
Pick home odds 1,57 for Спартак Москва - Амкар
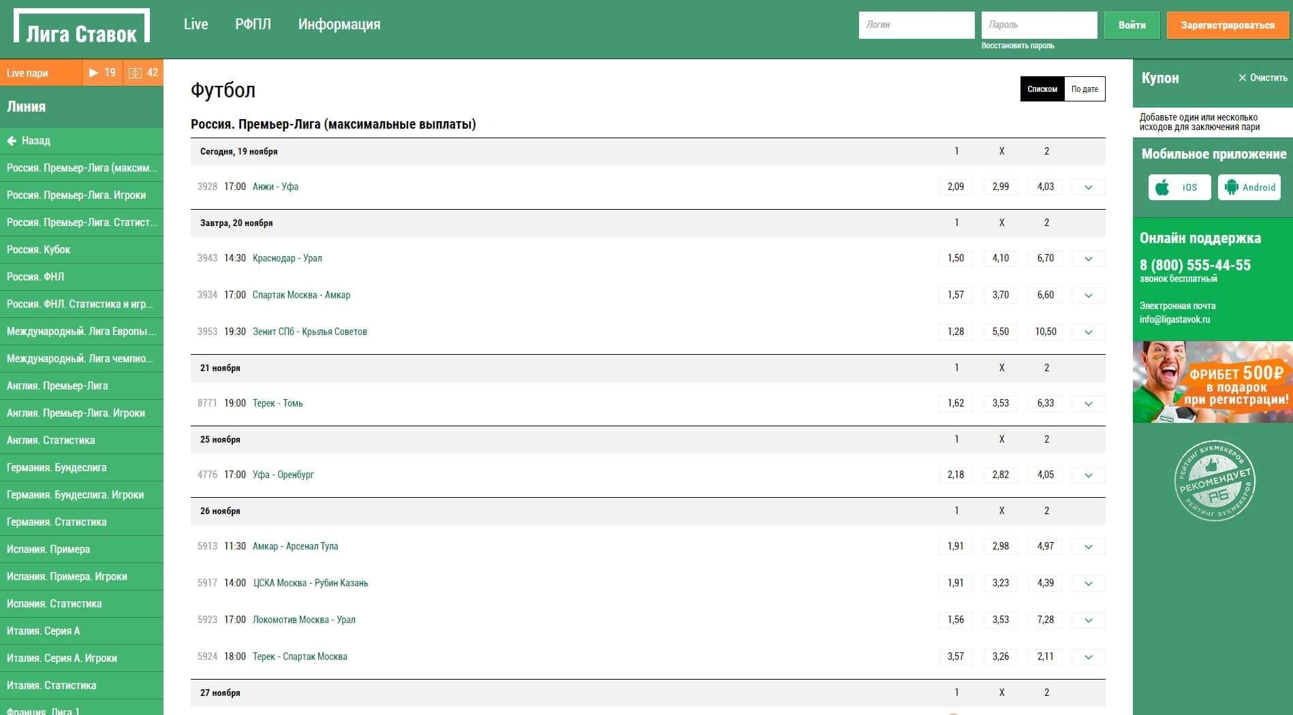click(x=956, y=295)
